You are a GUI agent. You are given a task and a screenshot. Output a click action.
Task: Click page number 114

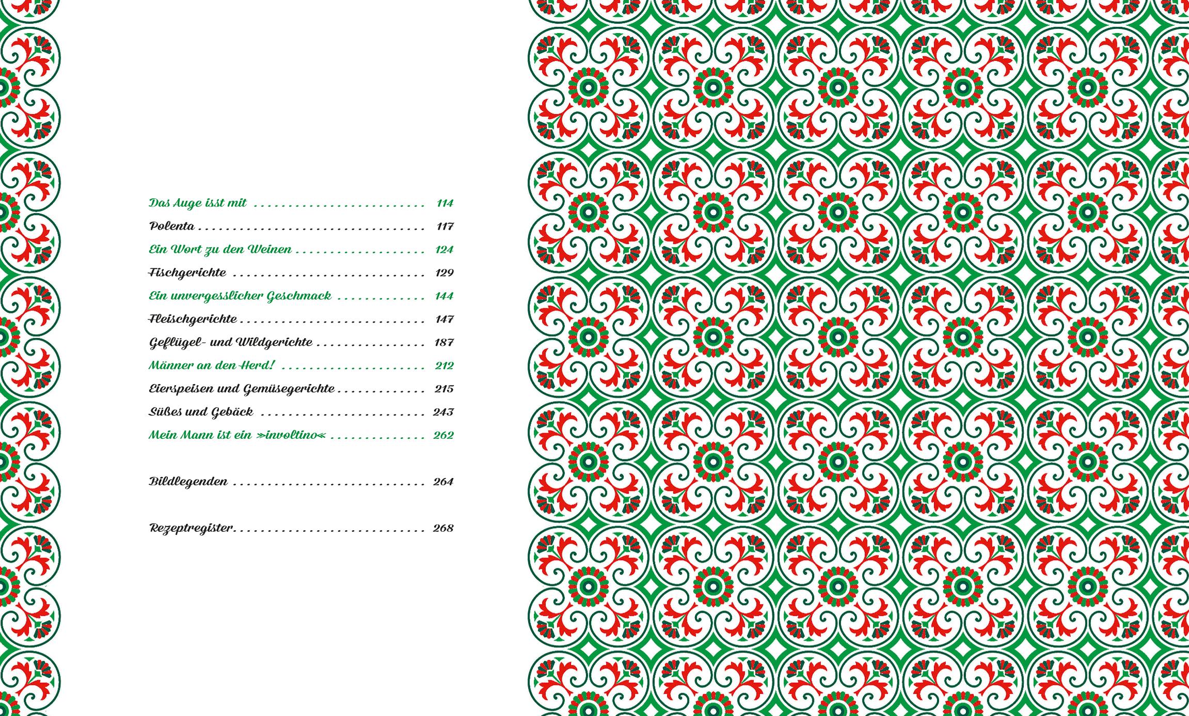[445, 203]
